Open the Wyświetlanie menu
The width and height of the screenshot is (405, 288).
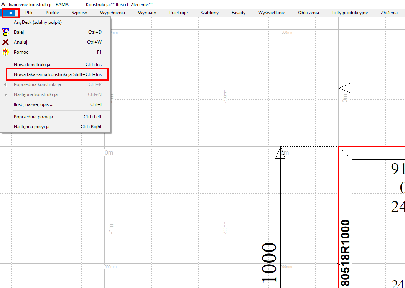[x=272, y=13]
